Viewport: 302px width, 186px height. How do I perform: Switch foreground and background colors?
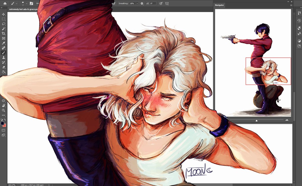click(x=5, y=119)
